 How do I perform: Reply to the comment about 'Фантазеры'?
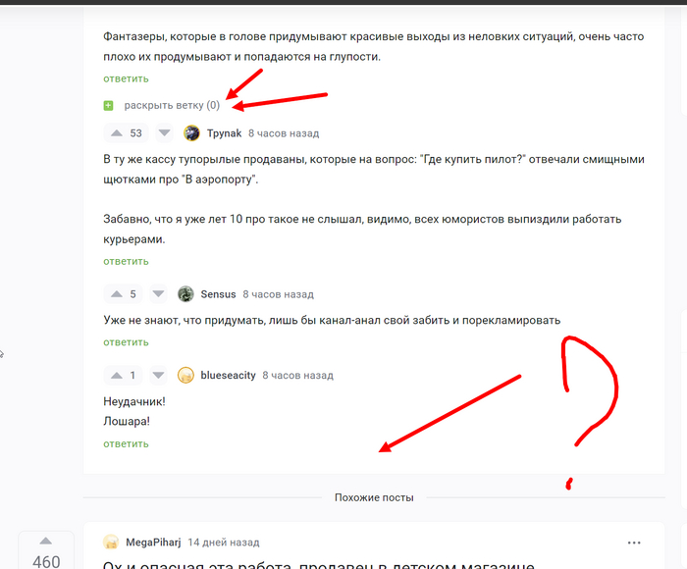[127, 78]
